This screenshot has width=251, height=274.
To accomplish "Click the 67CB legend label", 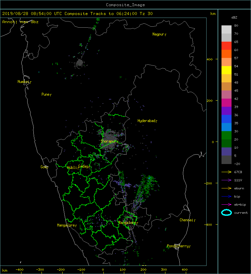I will coord(238,172).
